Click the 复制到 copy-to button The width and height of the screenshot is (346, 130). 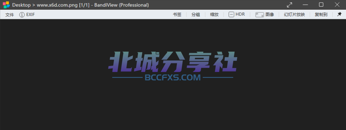pos(321,15)
